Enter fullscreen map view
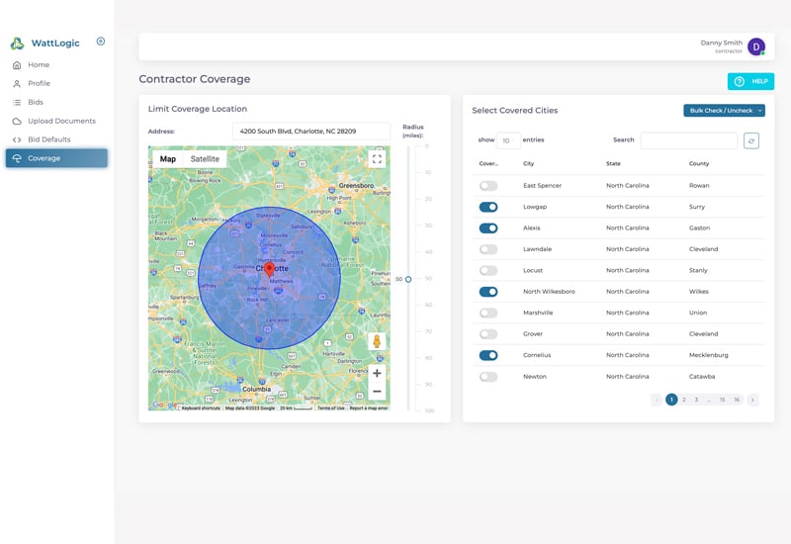The height and width of the screenshot is (544, 791). click(x=377, y=158)
